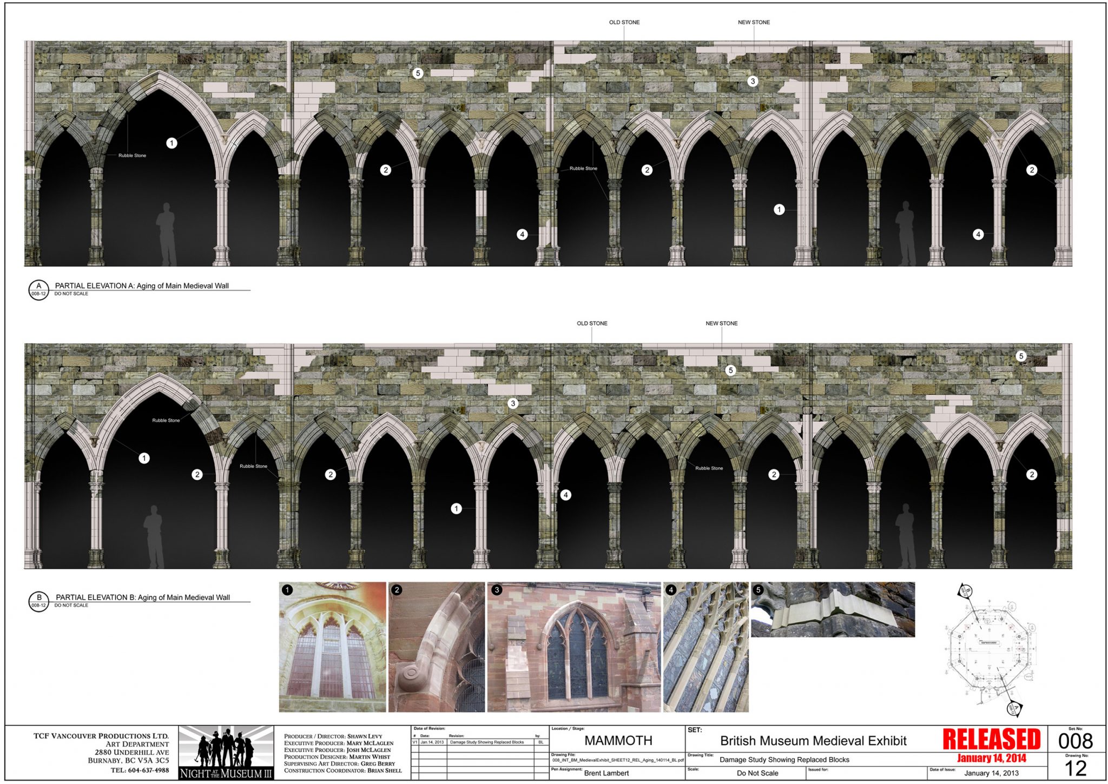The image size is (1108, 784).
Task: Click callout marker 3 in Elevation B
Action: (513, 403)
